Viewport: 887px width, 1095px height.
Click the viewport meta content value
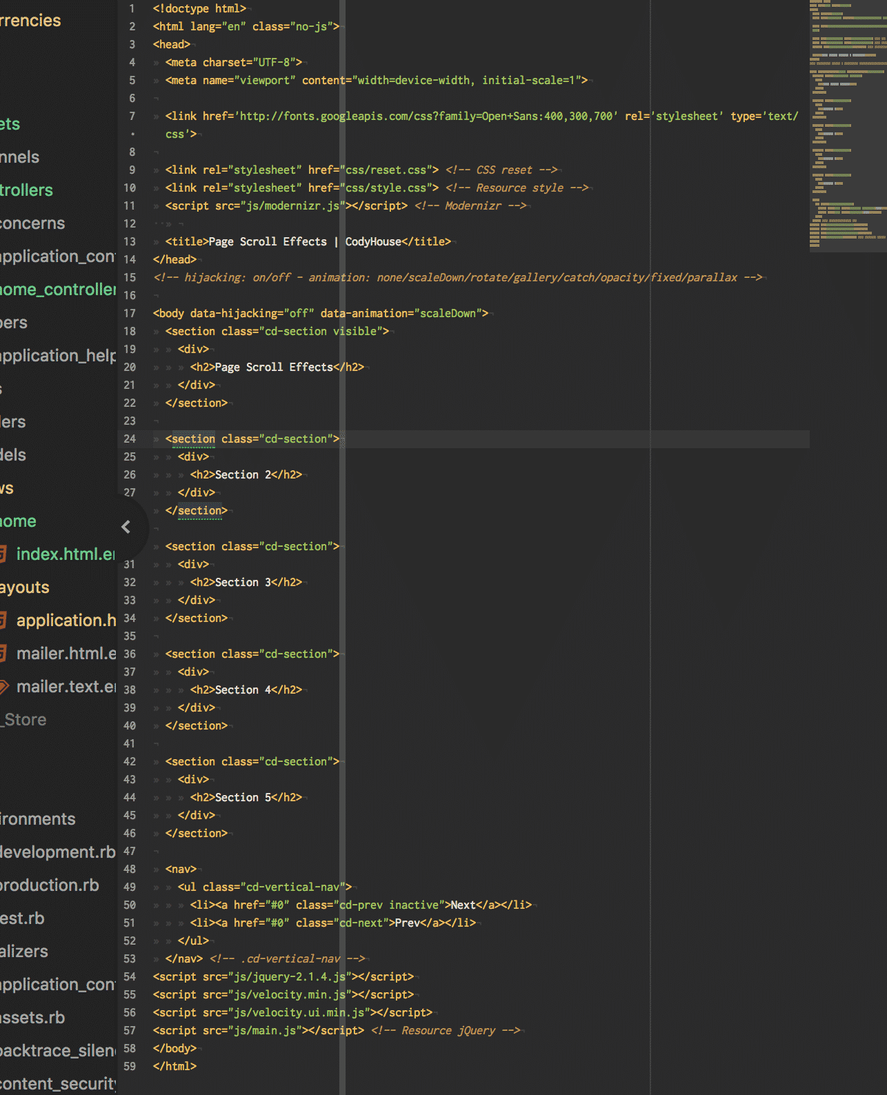466,81
